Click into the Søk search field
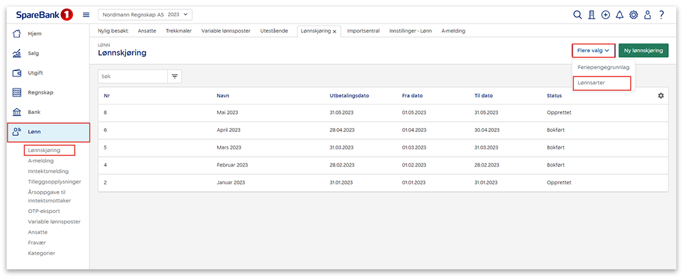683x276 pixels. [131, 76]
